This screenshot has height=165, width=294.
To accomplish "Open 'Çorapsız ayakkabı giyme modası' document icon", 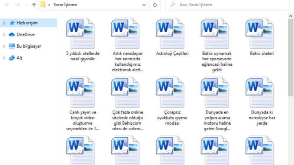I will (x=170, y=92).
